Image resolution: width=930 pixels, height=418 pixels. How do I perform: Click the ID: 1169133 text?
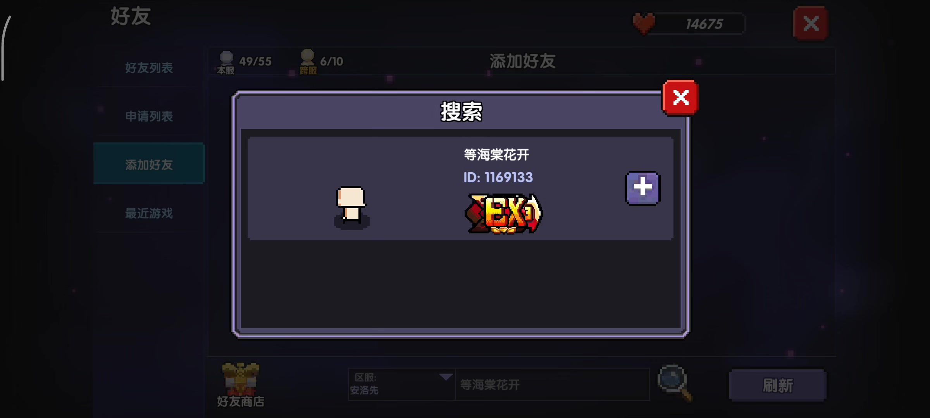pos(498,177)
